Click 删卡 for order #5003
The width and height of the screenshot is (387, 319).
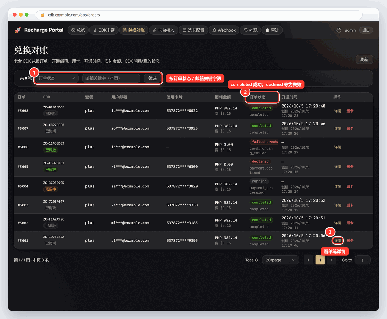click(350, 205)
